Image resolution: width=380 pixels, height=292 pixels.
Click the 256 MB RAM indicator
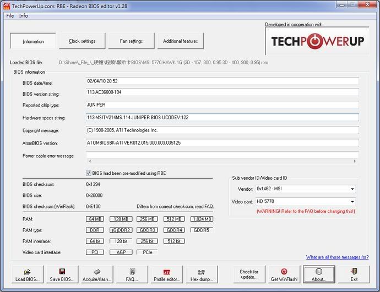[147, 219]
